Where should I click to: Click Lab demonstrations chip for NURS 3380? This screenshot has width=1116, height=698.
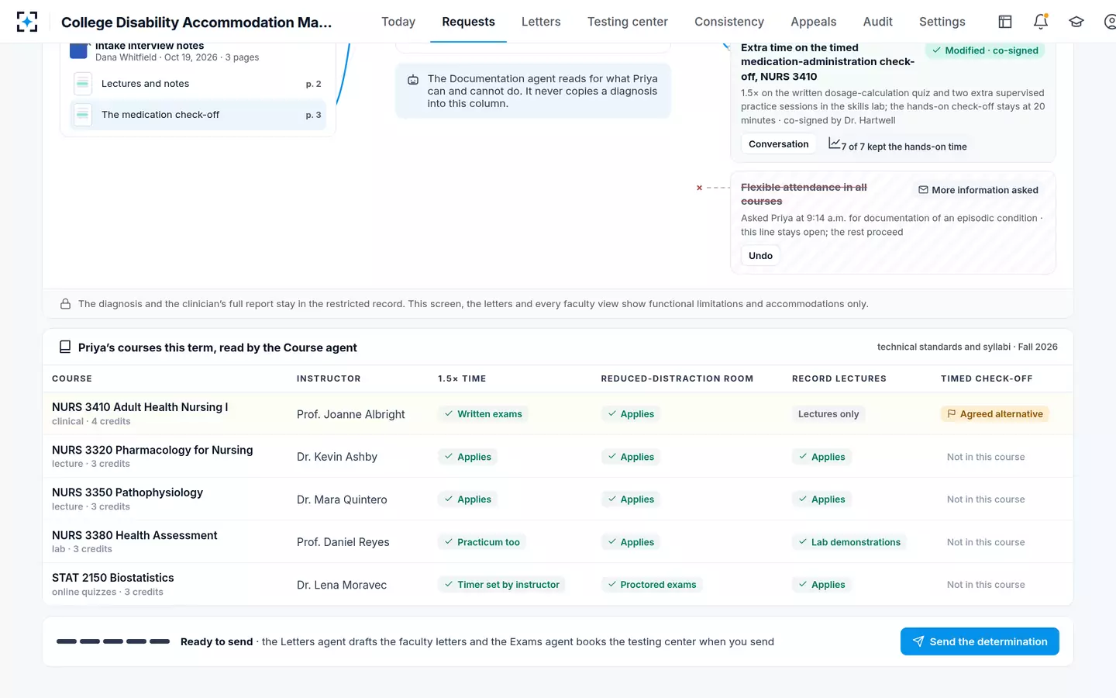849,542
